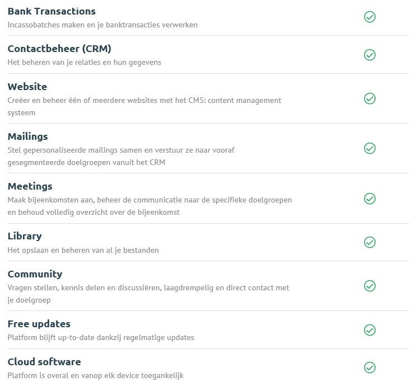
Task: Open the Bank Transactions heading
Action: pyautogui.click(x=51, y=11)
